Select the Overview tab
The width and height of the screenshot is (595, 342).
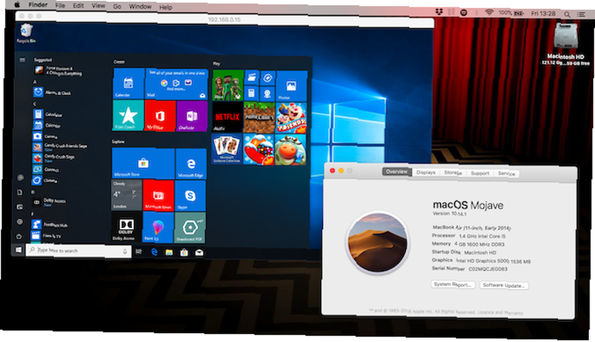[396, 172]
